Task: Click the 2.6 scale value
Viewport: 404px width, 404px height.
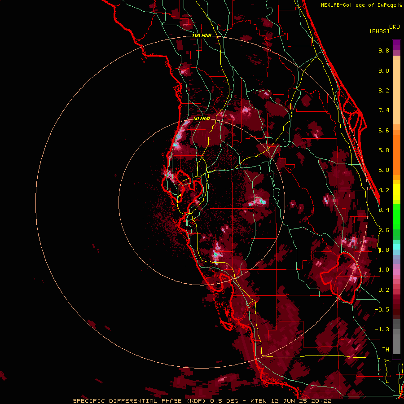Action: (x=384, y=230)
